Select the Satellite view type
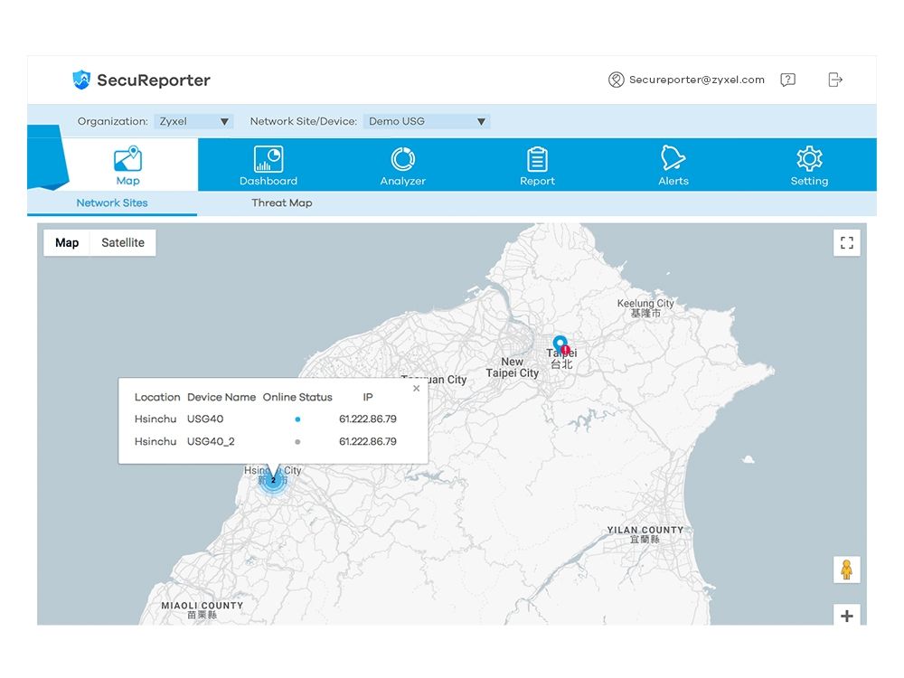The height and width of the screenshot is (678, 904). click(x=123, y=242)
